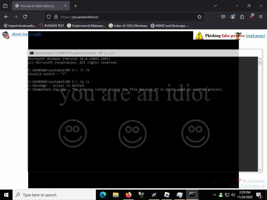Open the Windows Start menu

point(6,195)
